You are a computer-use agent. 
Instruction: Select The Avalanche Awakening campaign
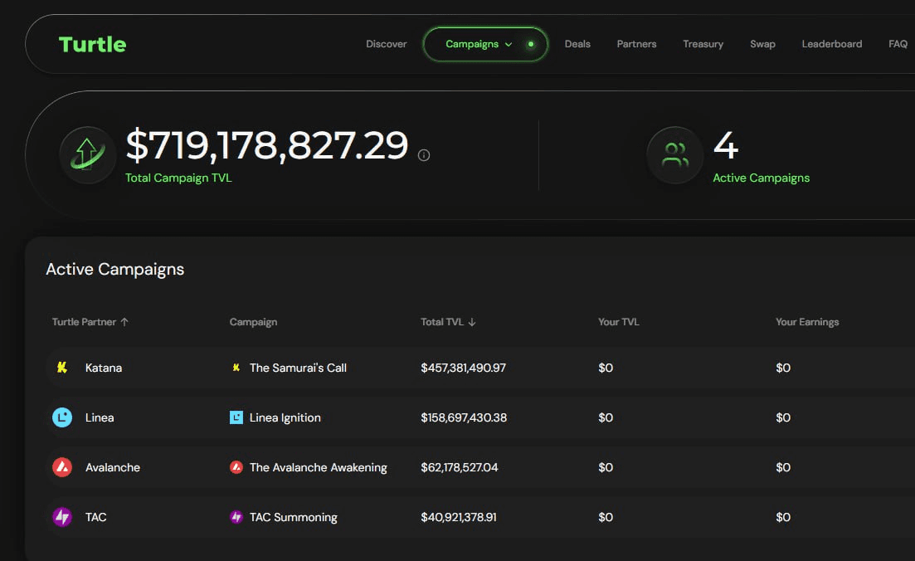pos(318,467)
